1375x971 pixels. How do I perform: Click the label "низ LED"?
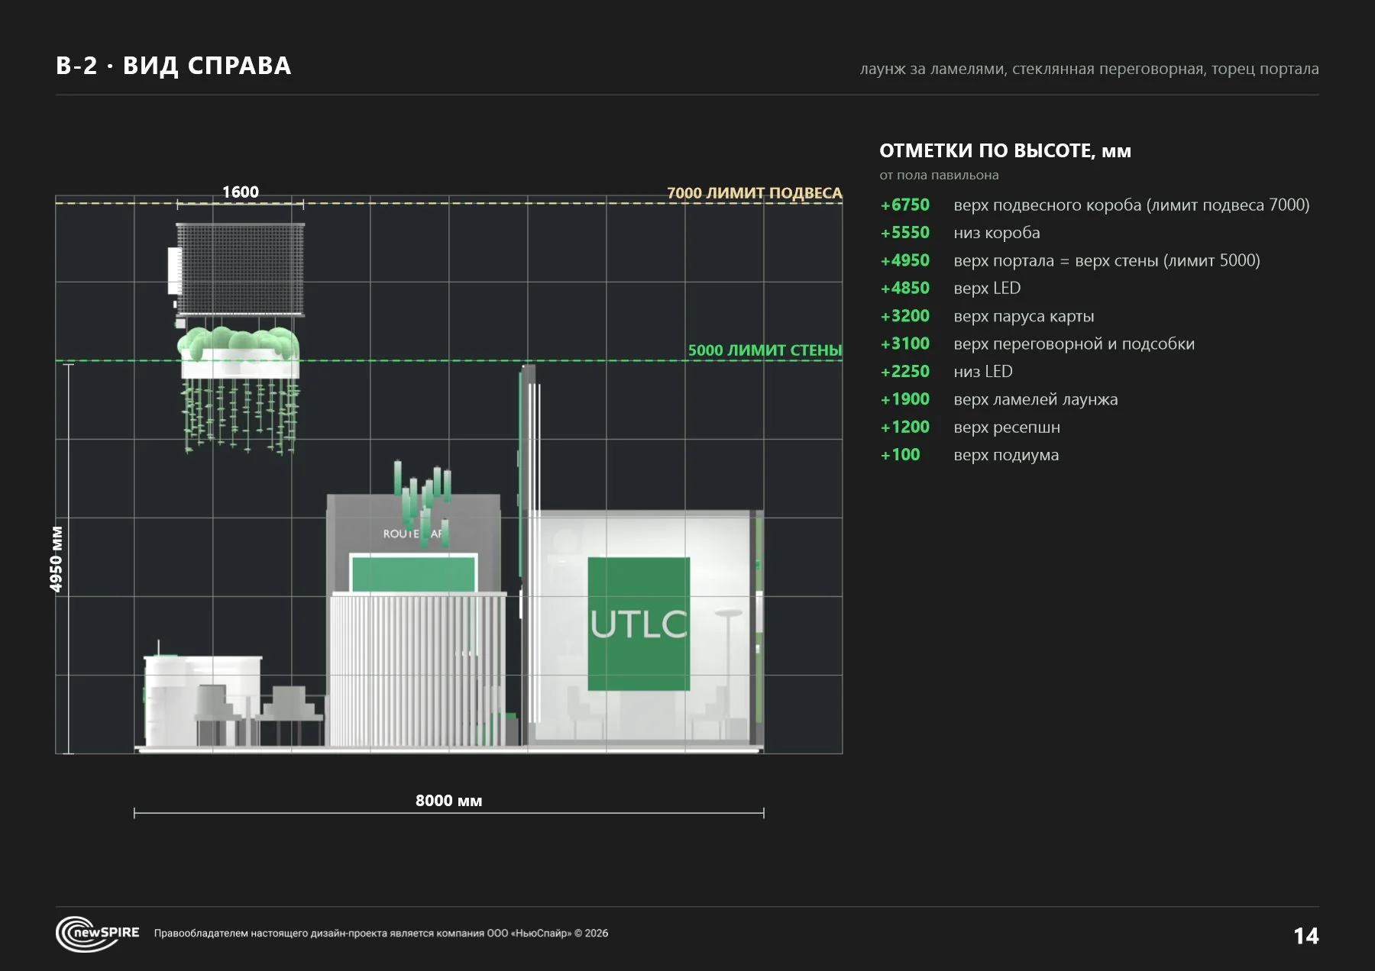(x=983, y=372)
